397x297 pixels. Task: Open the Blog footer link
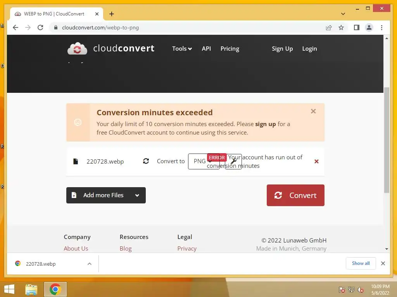(x=126, y=249)
